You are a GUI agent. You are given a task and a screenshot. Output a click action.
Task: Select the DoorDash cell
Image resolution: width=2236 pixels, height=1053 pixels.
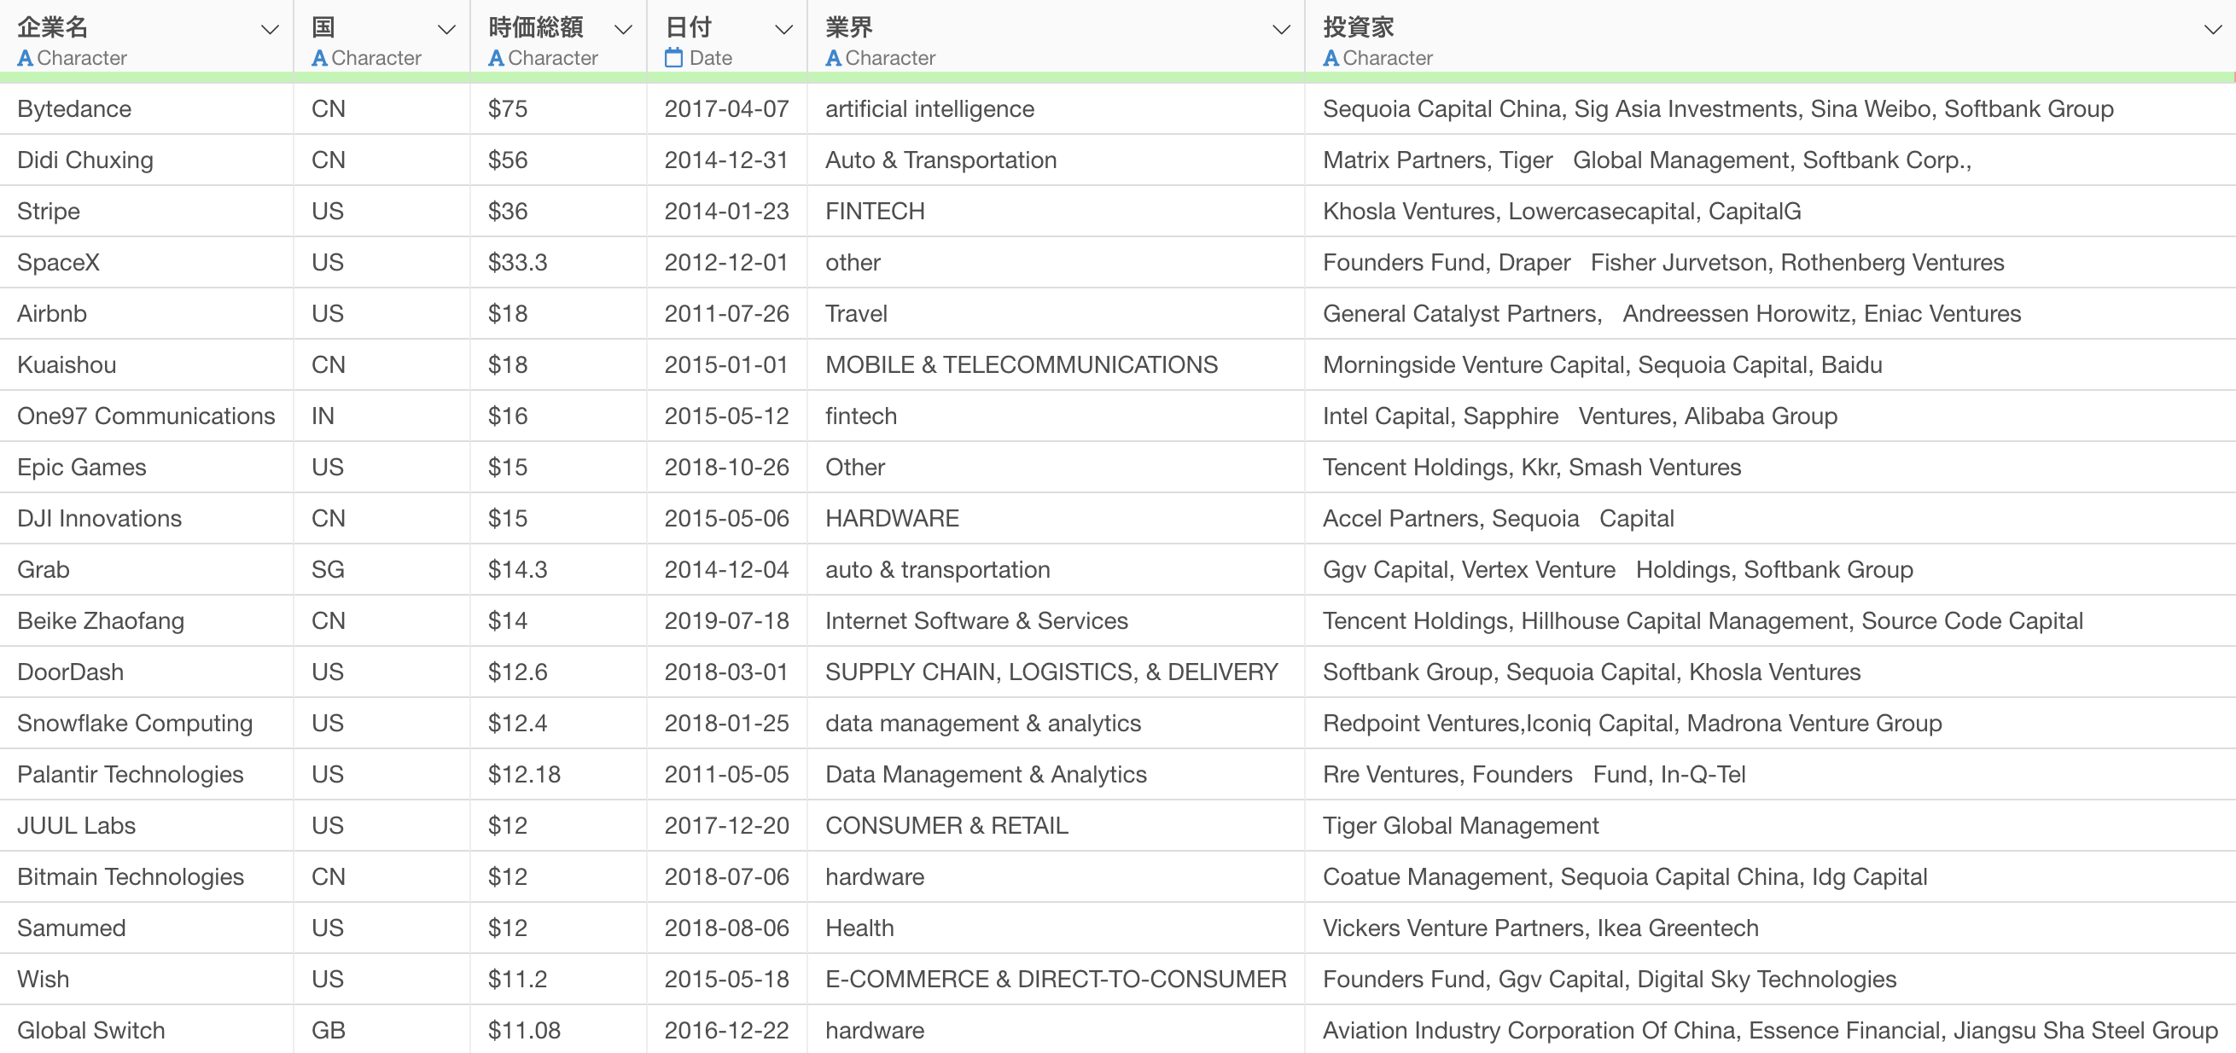pos(147,672)
